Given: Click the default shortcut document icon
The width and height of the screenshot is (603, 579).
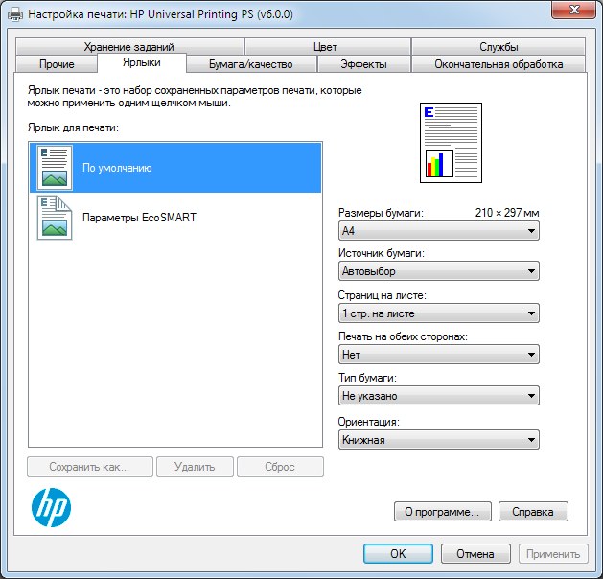Looking at the screenshot, I should (x=55, y=168).
